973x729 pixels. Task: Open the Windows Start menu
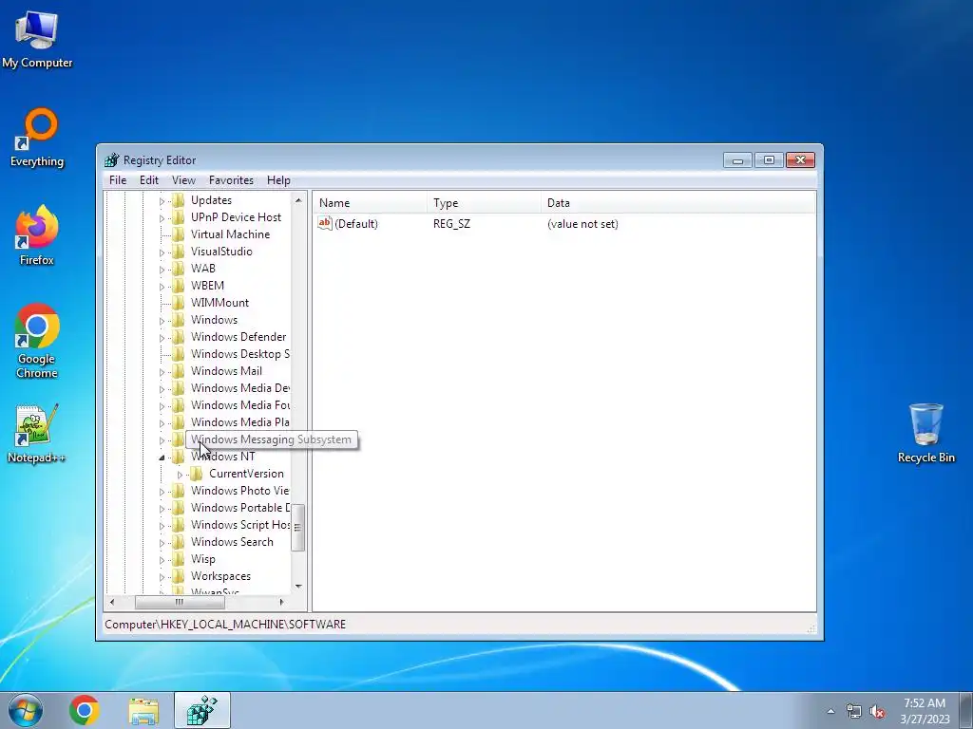pyautogui.click(x=26, y=710)
